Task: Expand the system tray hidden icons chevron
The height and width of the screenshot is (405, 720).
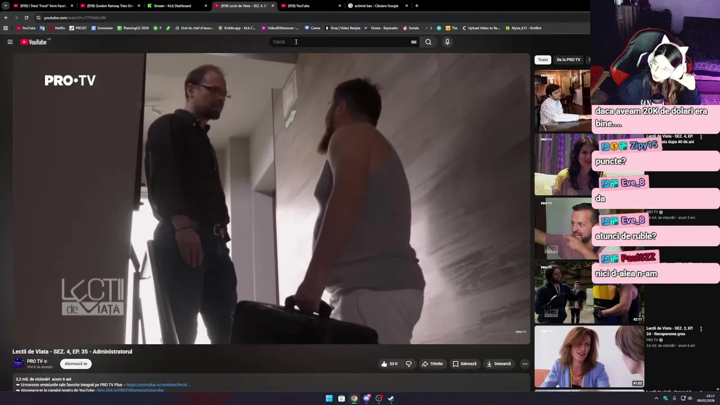Action: (656, 398)
